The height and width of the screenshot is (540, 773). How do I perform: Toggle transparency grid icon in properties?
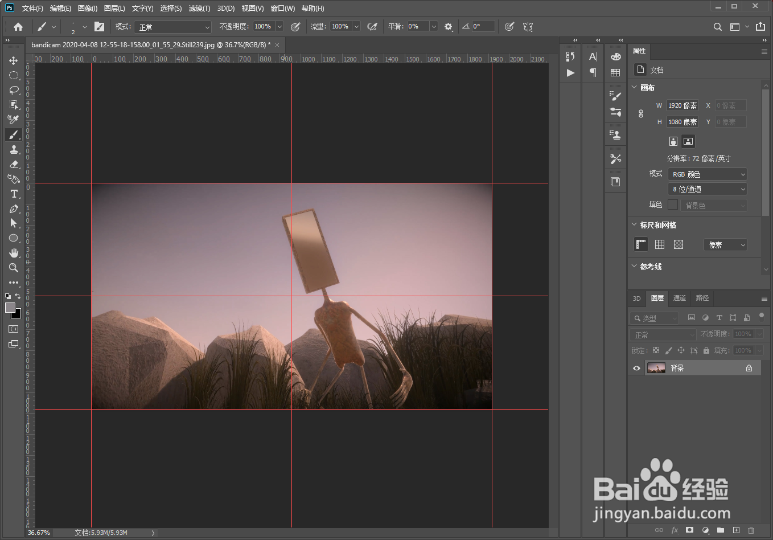(679, 244)
